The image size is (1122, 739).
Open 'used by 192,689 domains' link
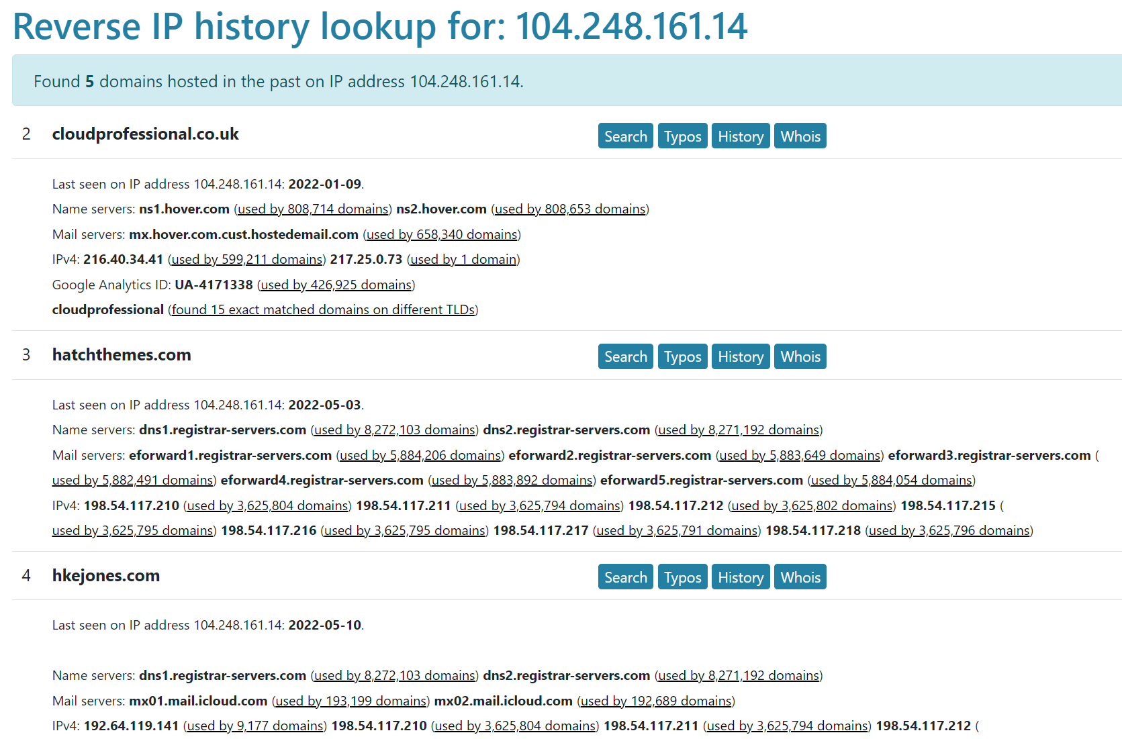pos(656,701)
